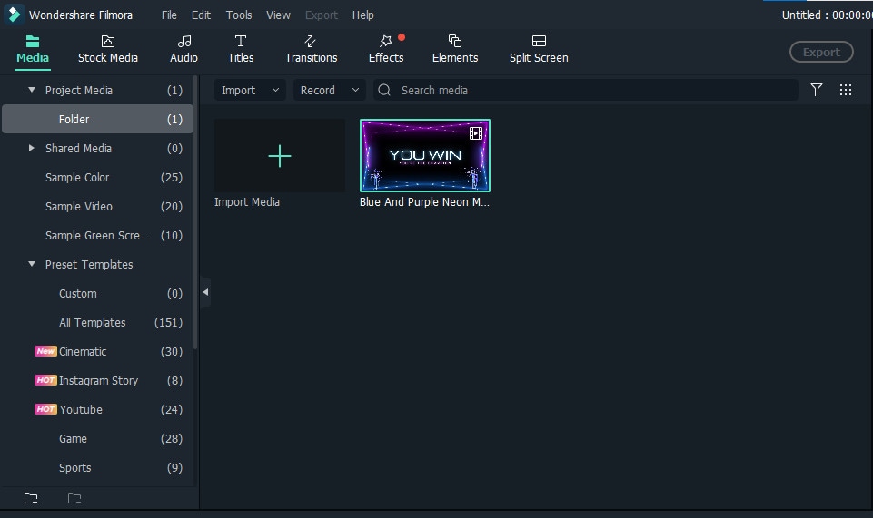
Task: Click the delete folder icon
Action: (74, 498)
